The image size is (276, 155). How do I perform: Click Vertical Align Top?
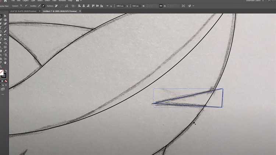pos(93,6)
